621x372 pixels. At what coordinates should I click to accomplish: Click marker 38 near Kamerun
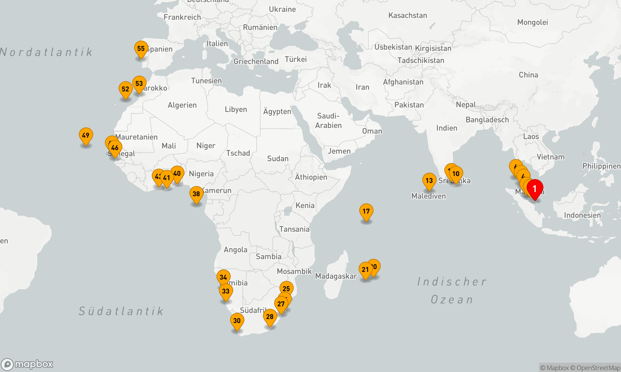click(196, 194)
